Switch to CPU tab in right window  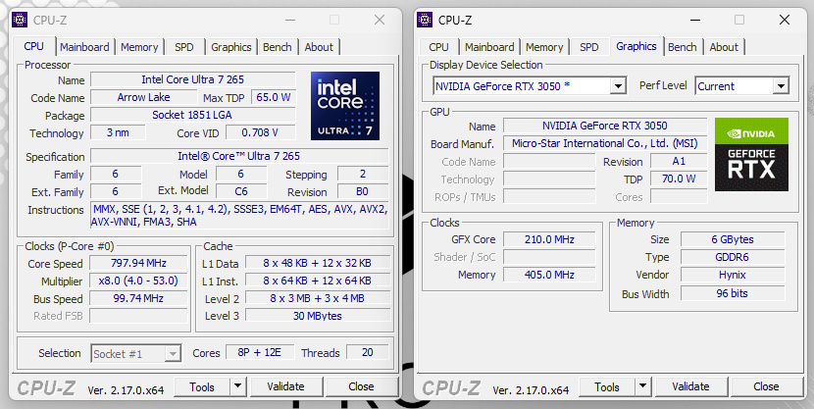(438, 47)
